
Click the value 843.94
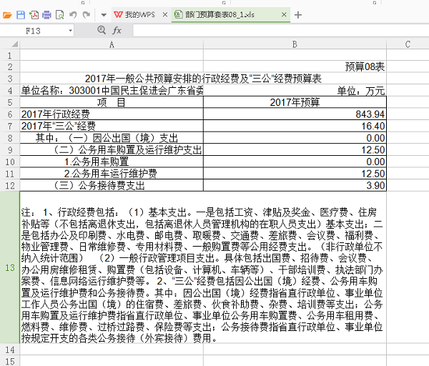(370, 114)
